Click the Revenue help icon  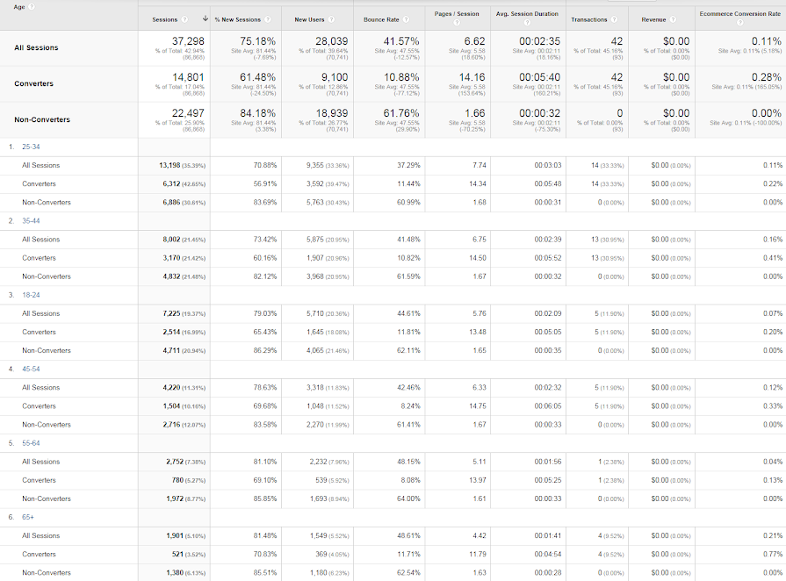(673, 19)
